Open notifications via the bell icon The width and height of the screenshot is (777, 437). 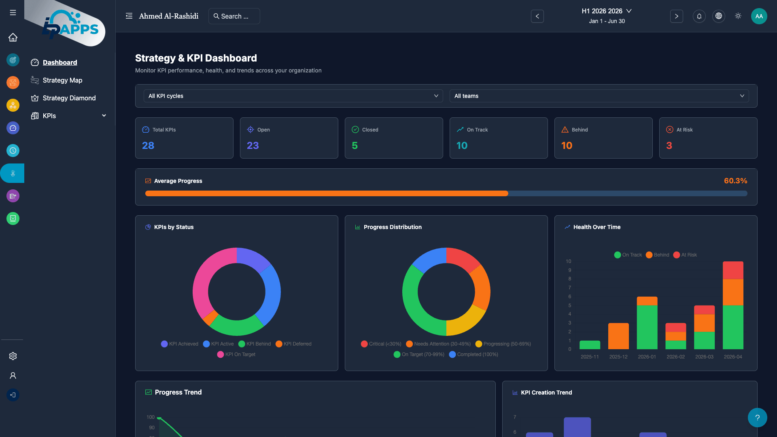[699, 16]
